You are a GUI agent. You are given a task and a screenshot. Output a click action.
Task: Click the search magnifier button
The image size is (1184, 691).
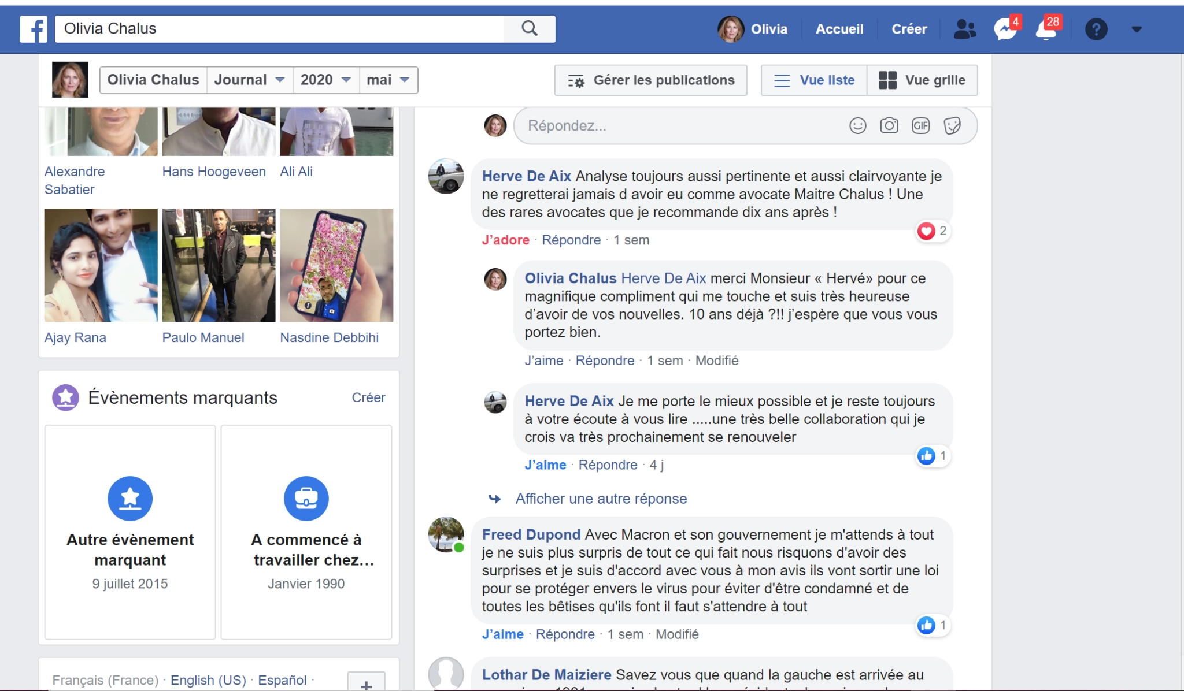pyautogui.click(x=529, y=28)
